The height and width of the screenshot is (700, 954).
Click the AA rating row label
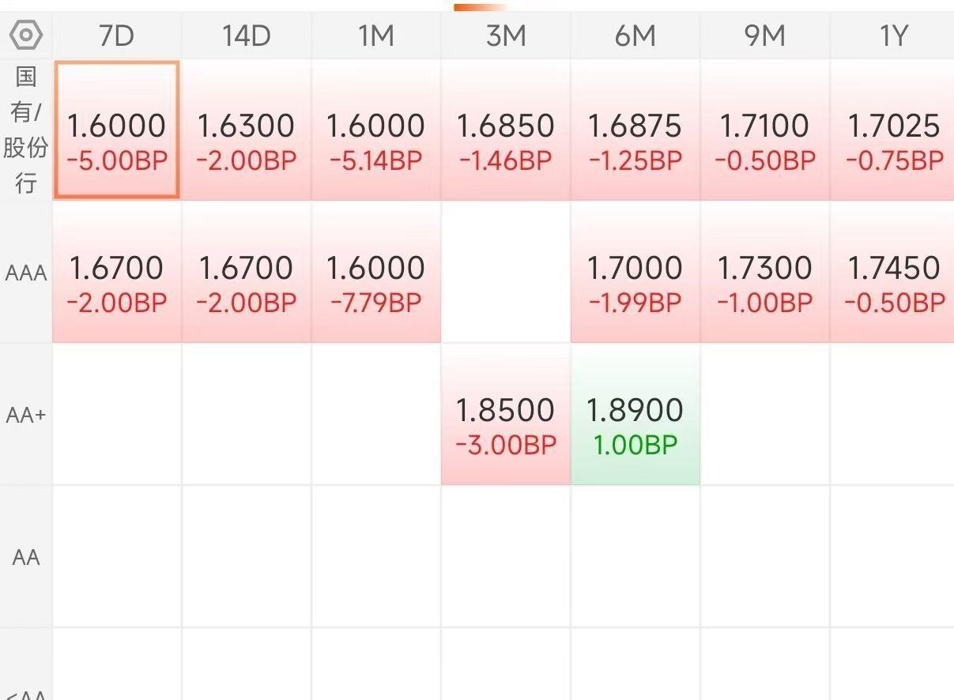click(26, 558)
